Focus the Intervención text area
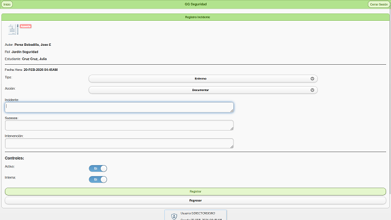 (119, 144)
